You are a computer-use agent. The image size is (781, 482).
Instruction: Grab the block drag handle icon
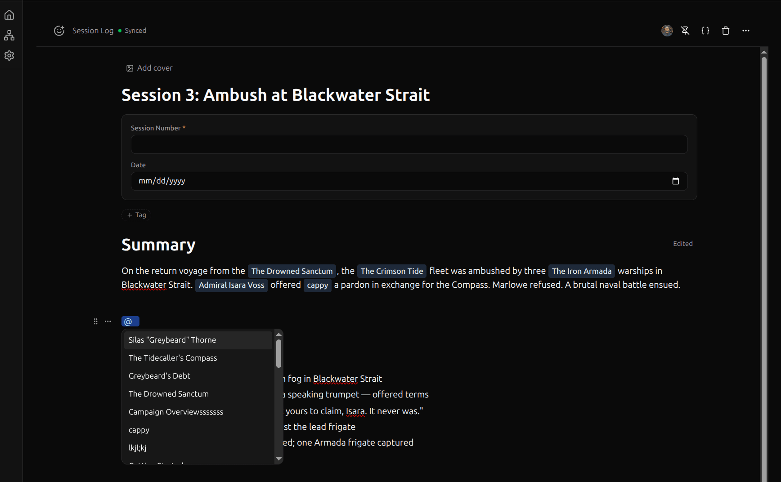coord(95,321)
